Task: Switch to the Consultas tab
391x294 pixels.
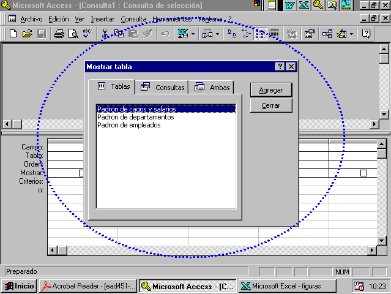Action: tap(162, 88)
